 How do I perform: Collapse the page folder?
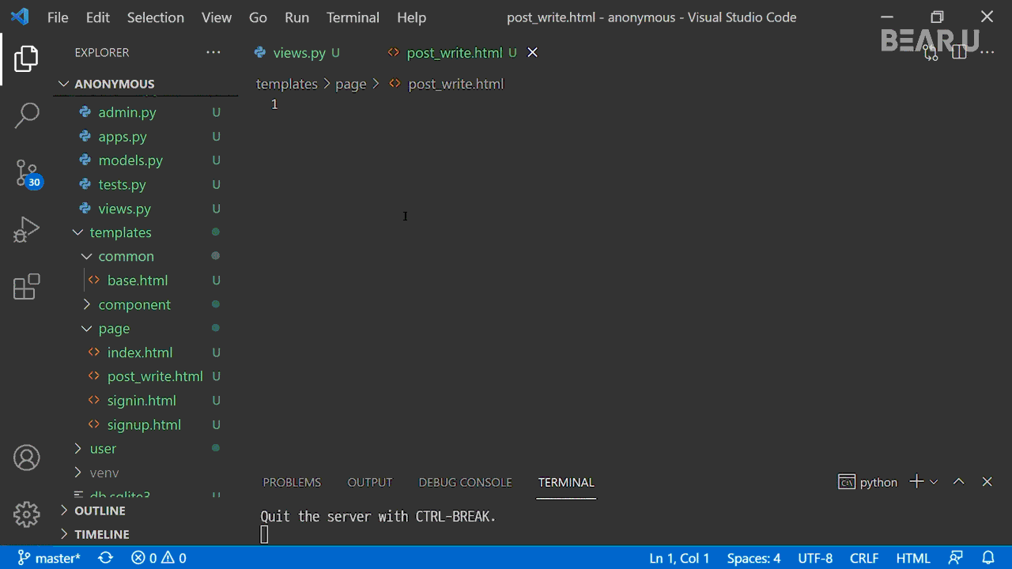click(x=114, y=328)
